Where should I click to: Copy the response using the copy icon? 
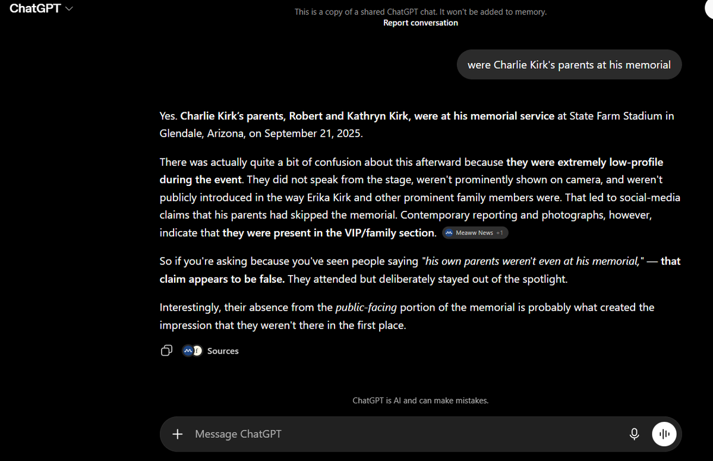pyautogui.click(x=167, y=351)
